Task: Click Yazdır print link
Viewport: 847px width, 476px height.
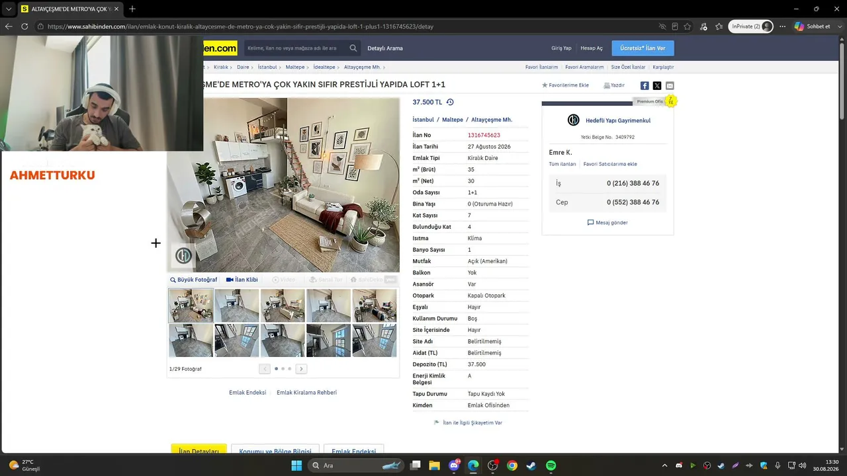Action: (x=614, y=85)
